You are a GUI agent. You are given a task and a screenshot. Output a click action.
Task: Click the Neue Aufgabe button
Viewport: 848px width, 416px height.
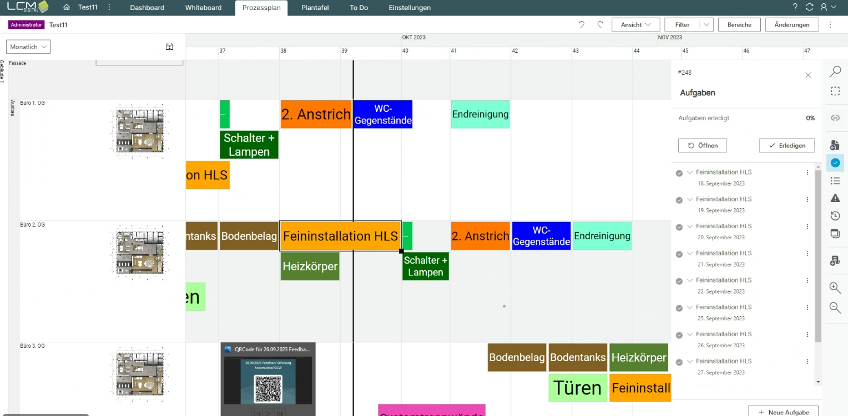tap(785, 412)
